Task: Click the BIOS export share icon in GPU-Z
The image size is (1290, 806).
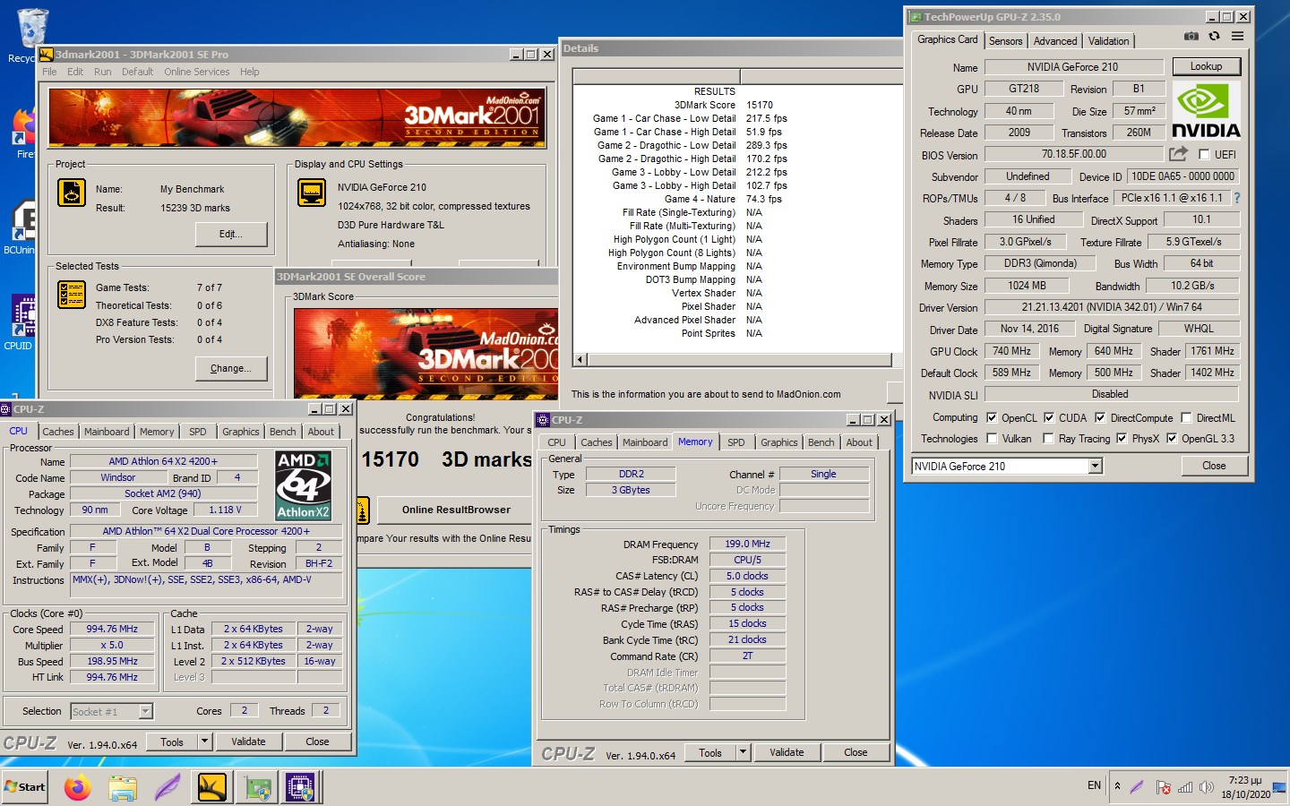Action: [1178, 154]
